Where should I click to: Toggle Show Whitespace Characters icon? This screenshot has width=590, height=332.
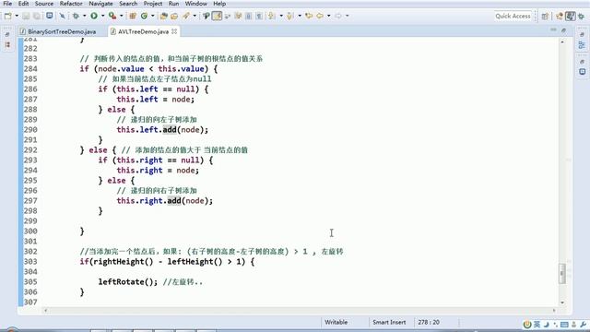tap(259, 16)
